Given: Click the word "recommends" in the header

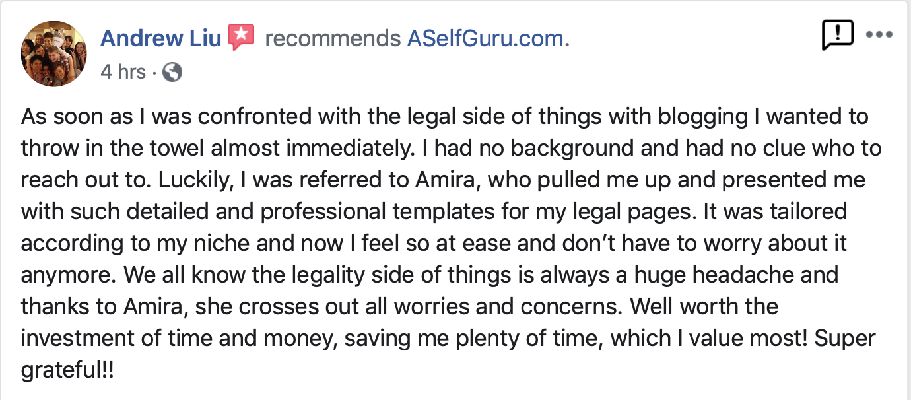Looking at the screenshot, I should pos(332,38).
